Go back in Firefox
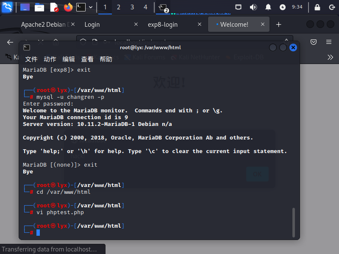This screenshot has height=254, width=339. pyautogui.click(x=10, y=42)
